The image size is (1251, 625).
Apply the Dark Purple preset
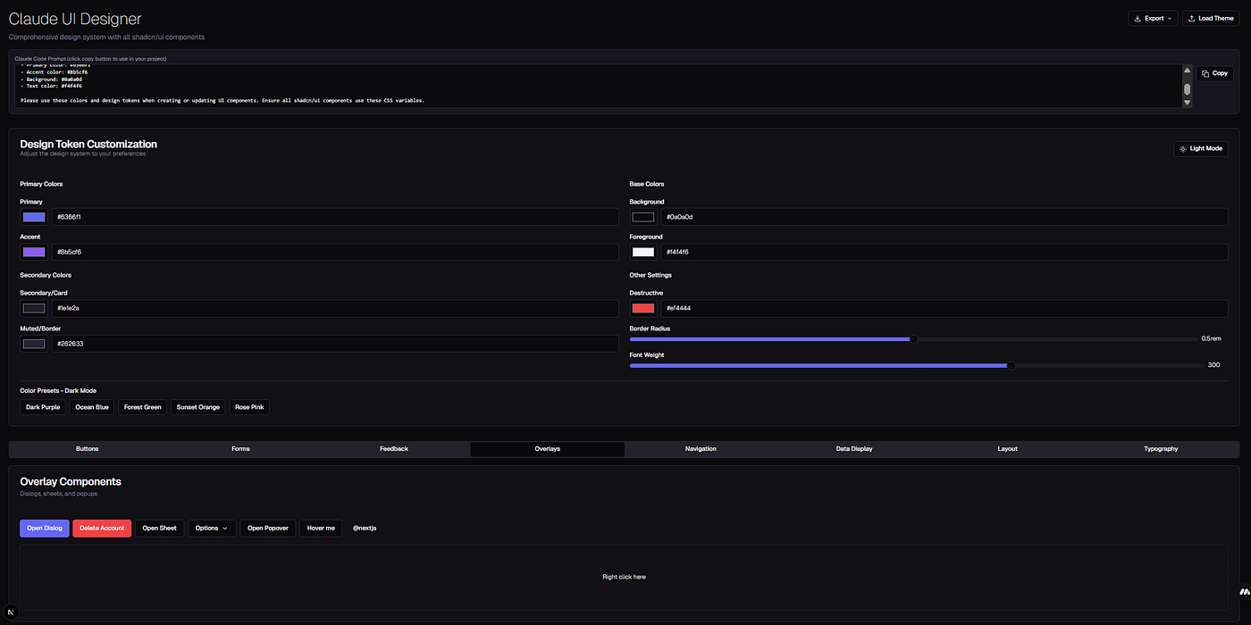coord(43,407)
